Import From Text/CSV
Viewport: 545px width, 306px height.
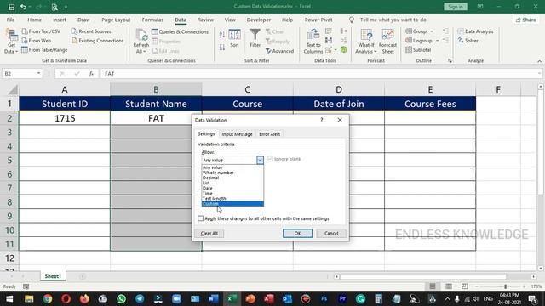tap(41, 31)
